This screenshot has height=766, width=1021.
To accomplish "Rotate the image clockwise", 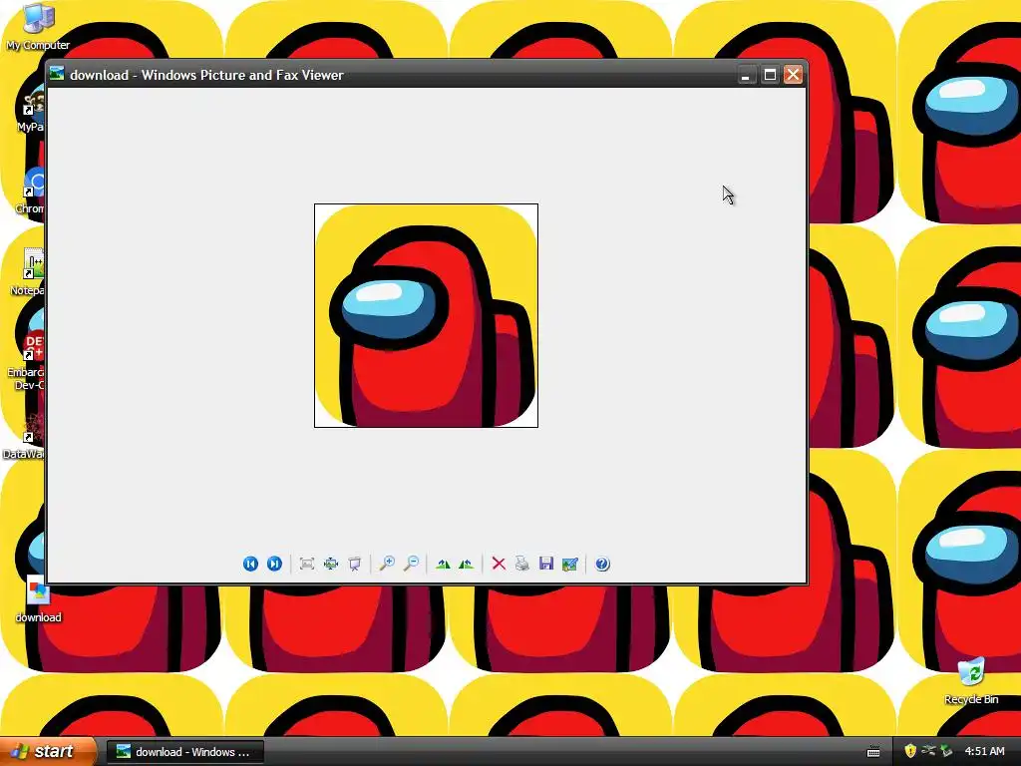I will click(443, 565).
